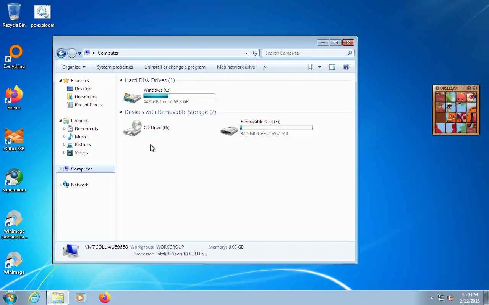Viewport: 489px width, 305px height.
Task: Expand the Computer tree node arrow
Action: 60,169
